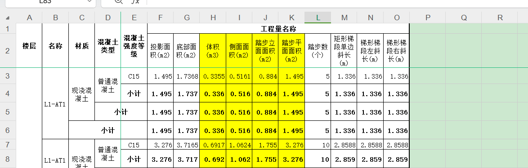The width and height of the screenshot is (528, 168).
Task: Open the name box dropdown arrow
Action: (x=89, y=1)
